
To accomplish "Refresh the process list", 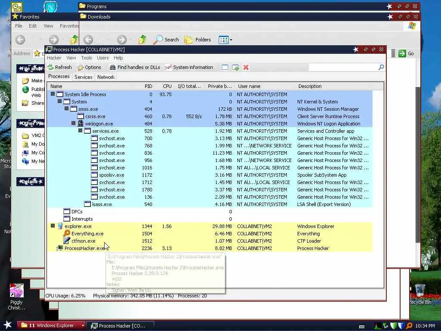I will tap(59, 67).
